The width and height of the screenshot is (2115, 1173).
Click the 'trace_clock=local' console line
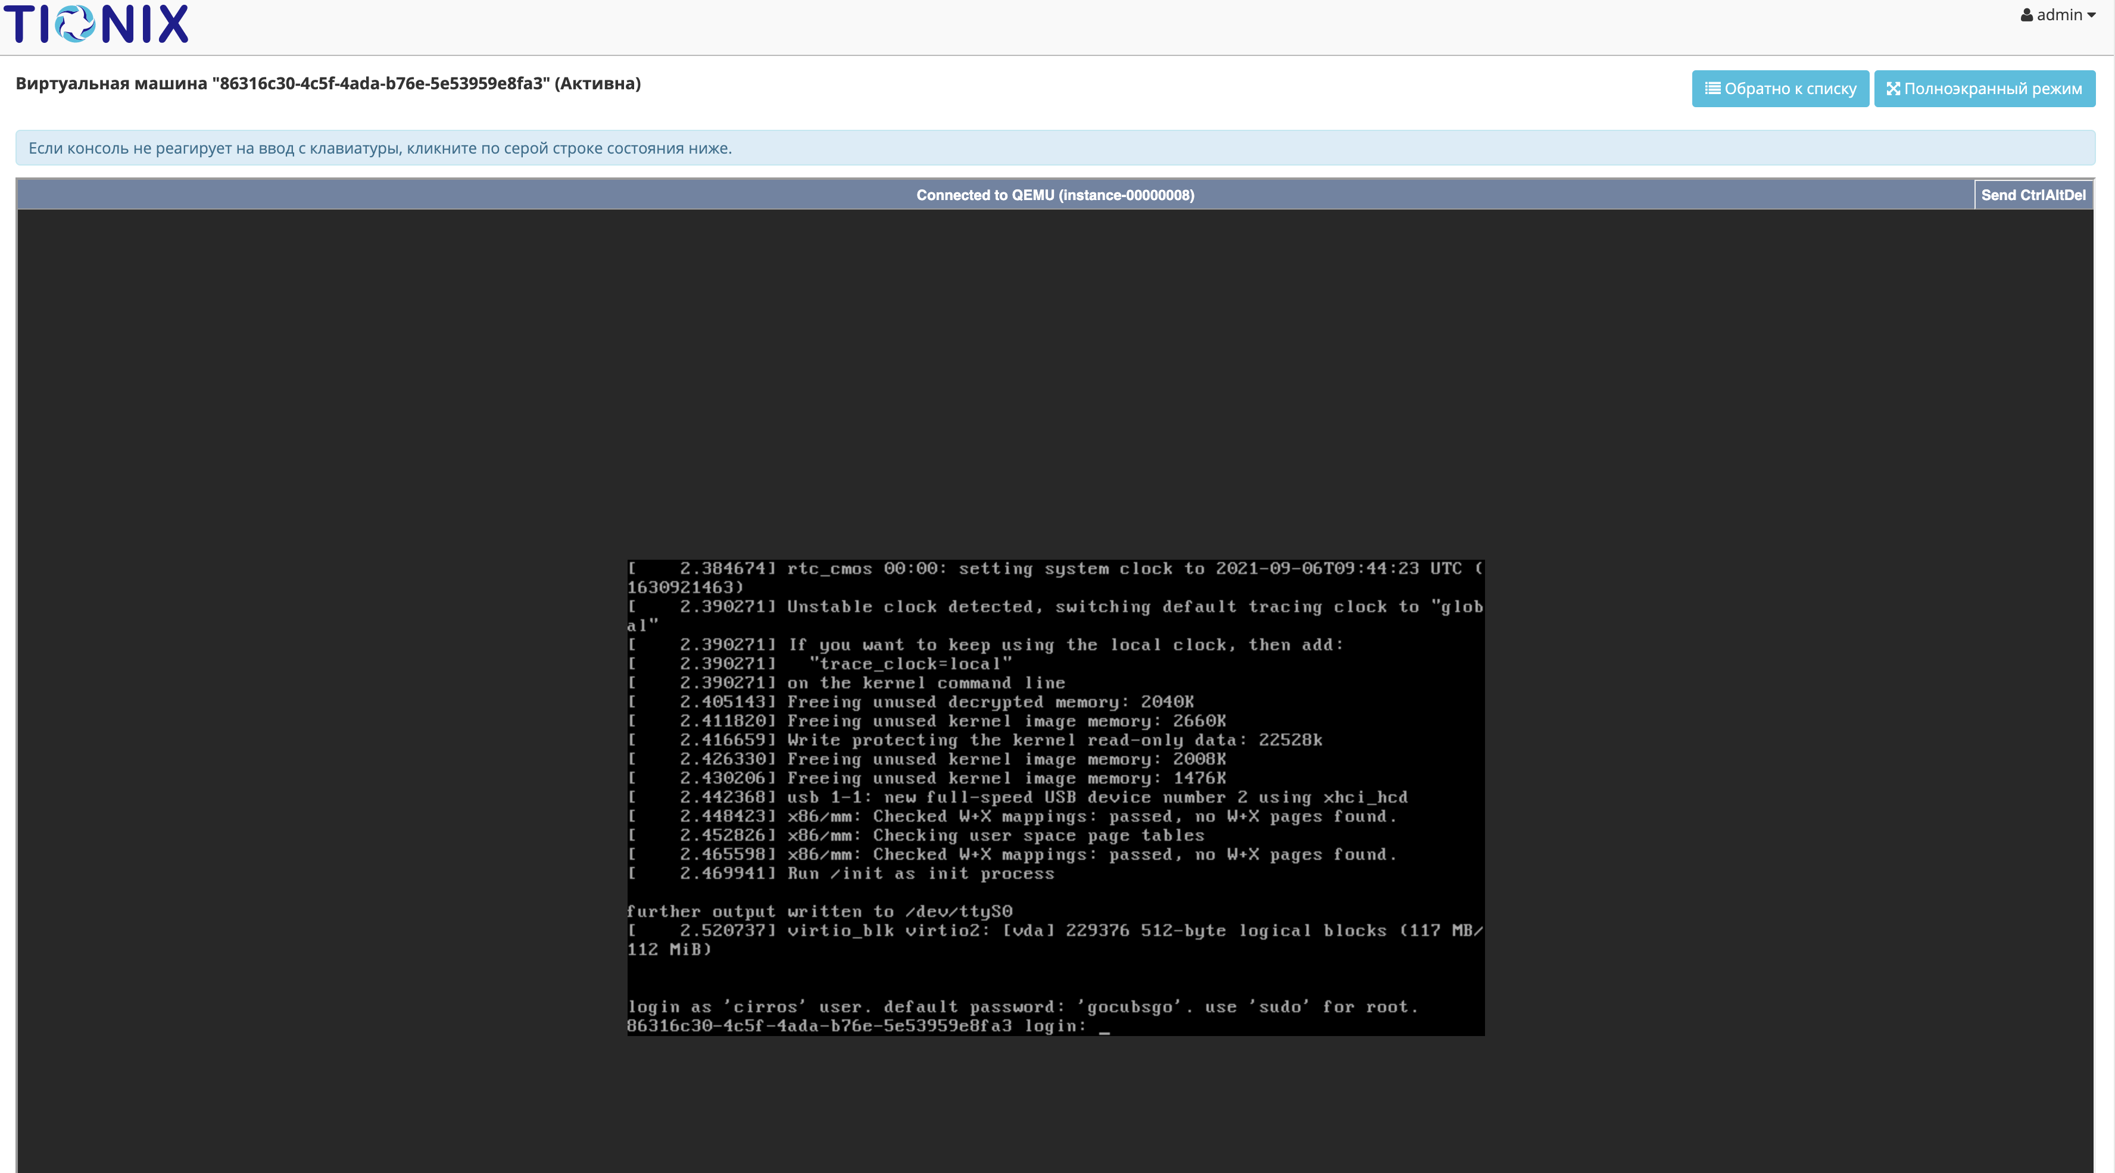point(819,663)
